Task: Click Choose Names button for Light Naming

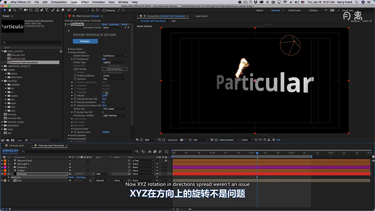Action: (x=115, y=69)
